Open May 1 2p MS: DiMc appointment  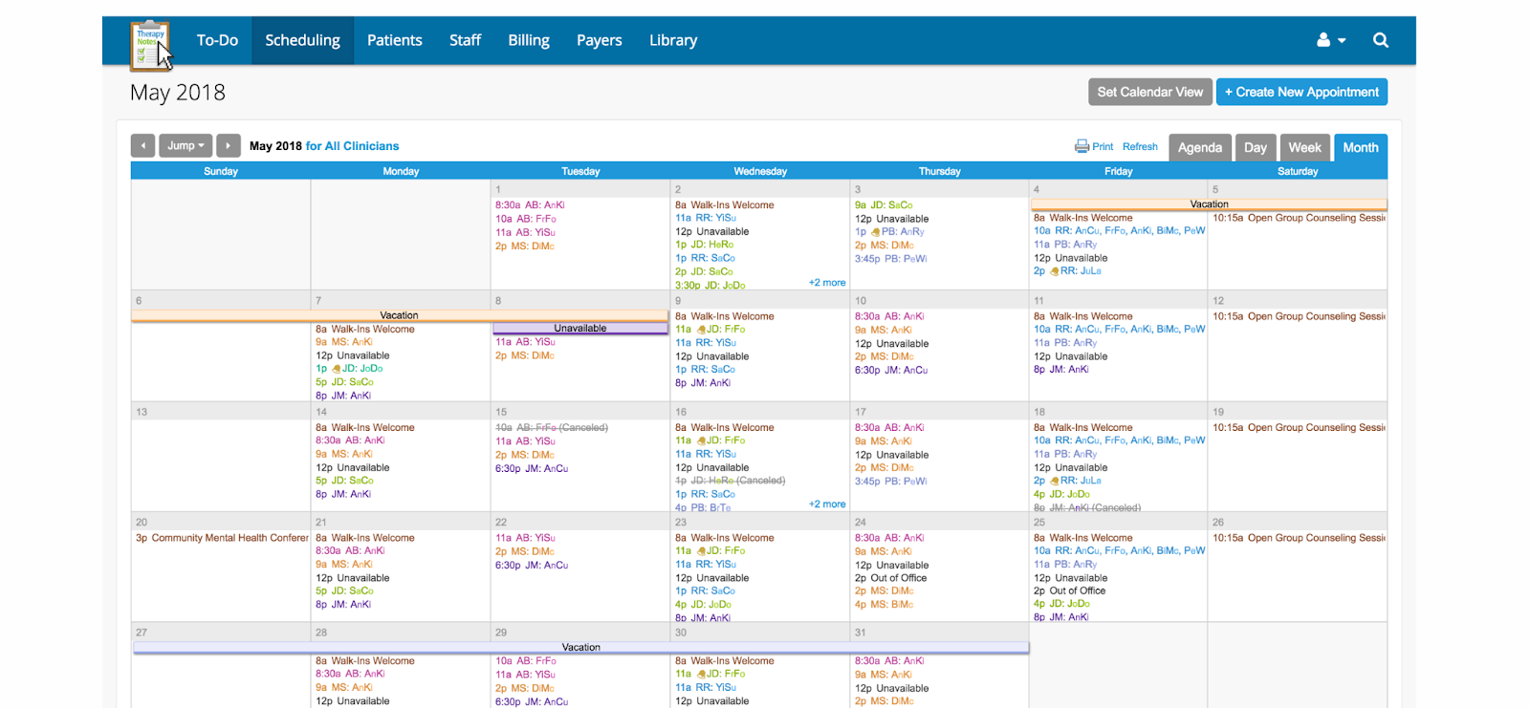pos(525,246)
